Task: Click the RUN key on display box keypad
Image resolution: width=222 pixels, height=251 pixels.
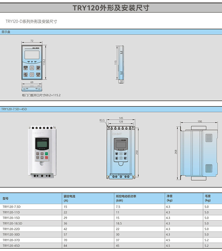Action: tap(38, 68)
